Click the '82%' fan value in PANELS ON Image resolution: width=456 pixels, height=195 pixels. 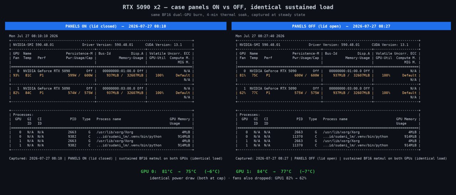click(16, 93)
